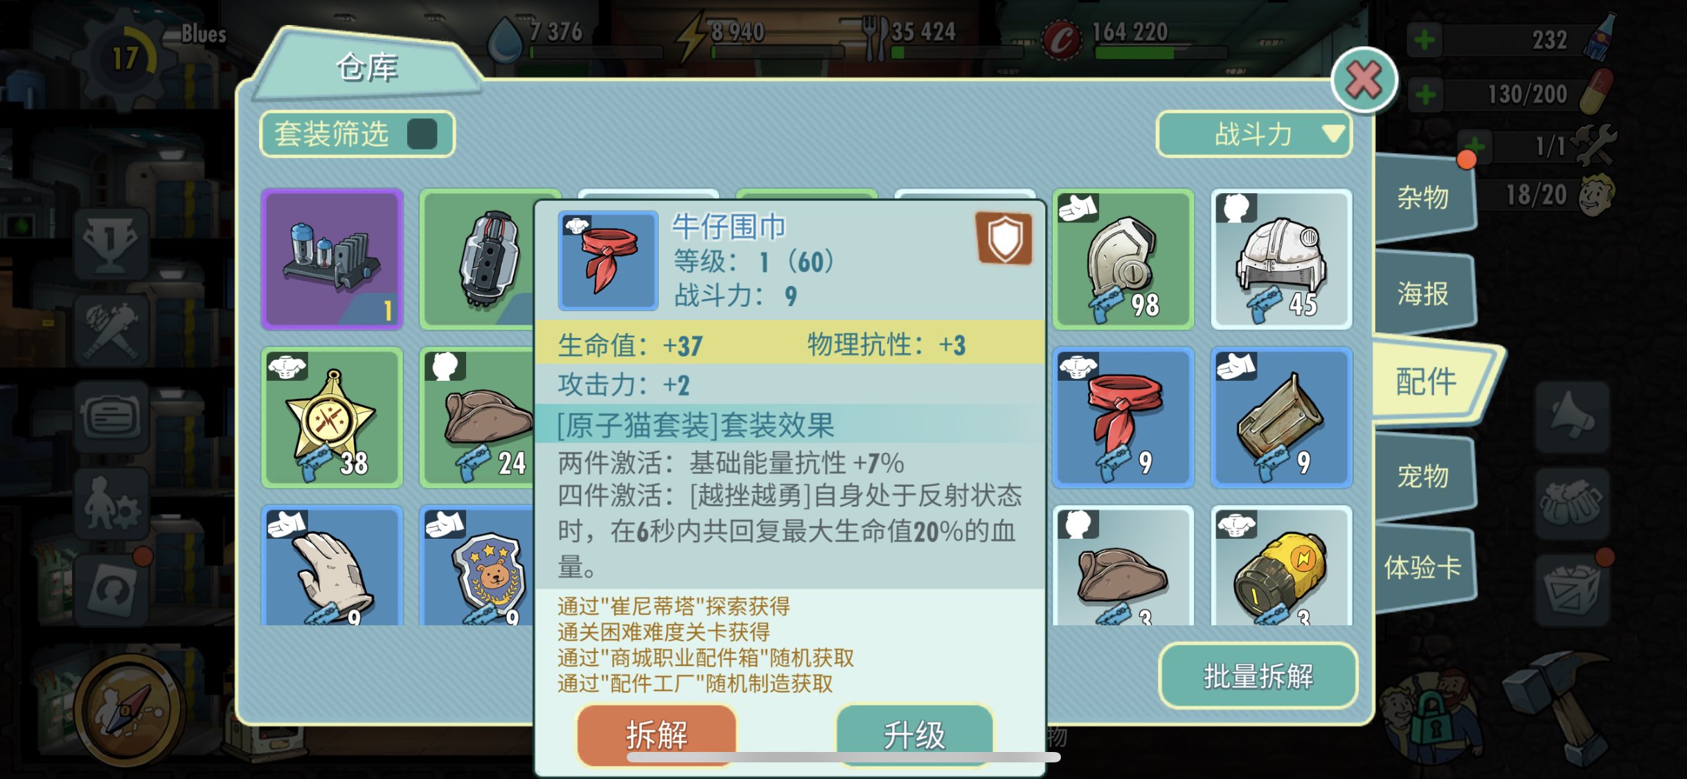Select the red cowboy scarf in the grid
This screenshot has height=779, width=1687.
point(1123,418)
